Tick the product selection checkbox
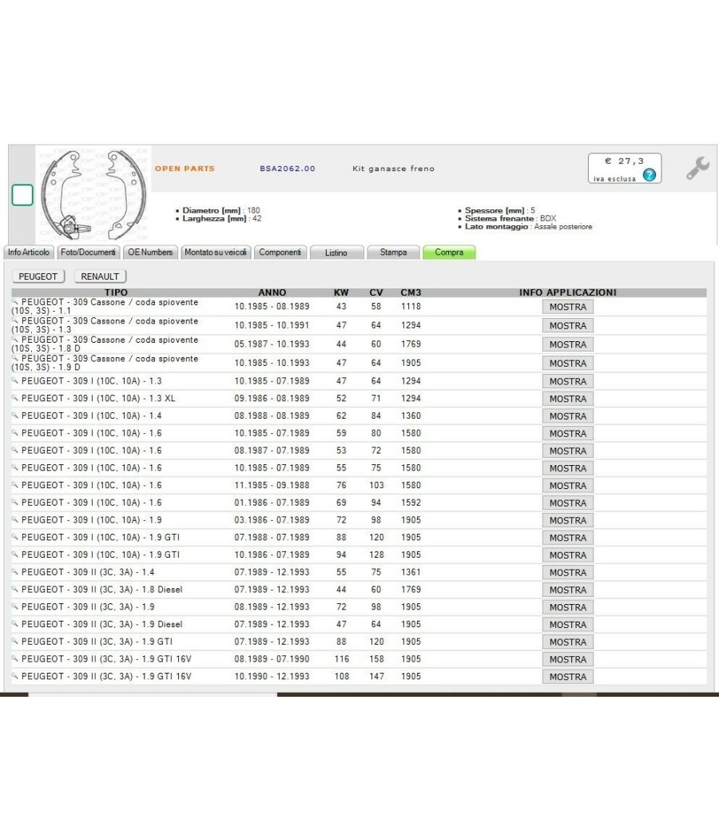Viewport: 719px width, 839px height. (x=22, y=195)
